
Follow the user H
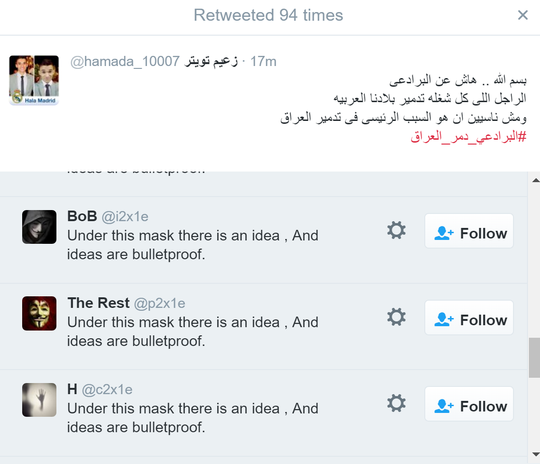click(x=469, y=404)
